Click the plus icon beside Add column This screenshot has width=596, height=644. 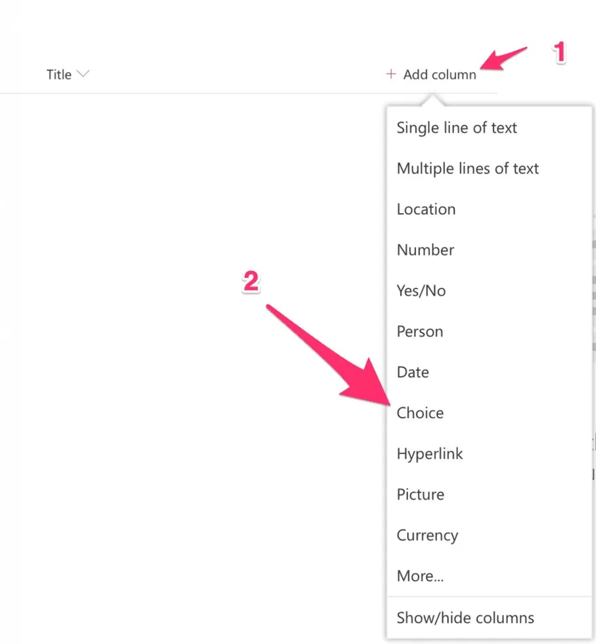[x=391, y=74]
